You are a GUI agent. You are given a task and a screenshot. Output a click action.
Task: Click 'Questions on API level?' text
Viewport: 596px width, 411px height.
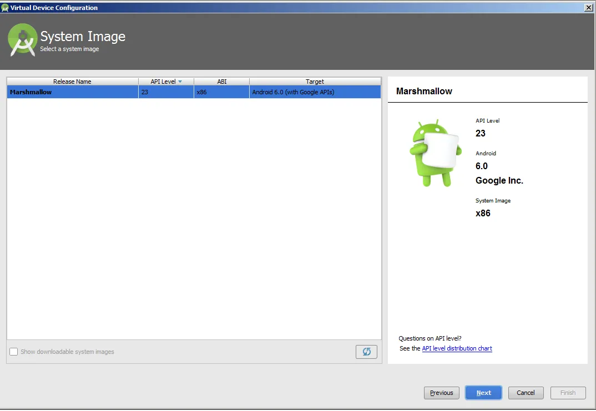tap(430, 338)
